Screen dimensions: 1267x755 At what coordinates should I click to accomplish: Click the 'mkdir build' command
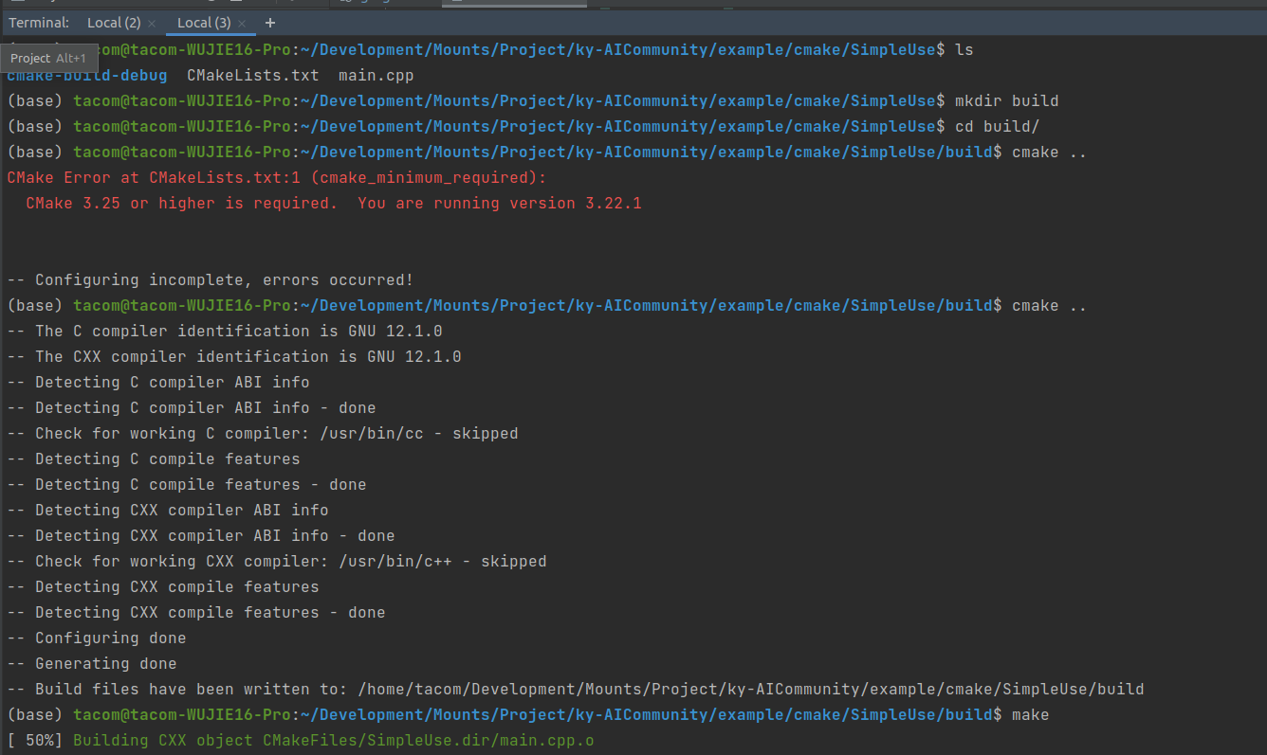click(1006, 100)
